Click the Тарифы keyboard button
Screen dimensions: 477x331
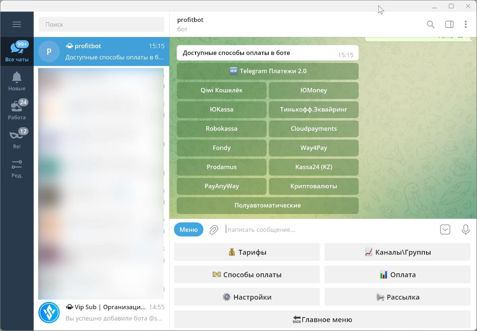[247, 252]
